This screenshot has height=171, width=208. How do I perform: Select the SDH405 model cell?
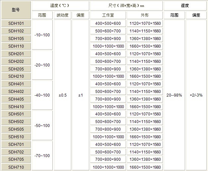coord(16,99)
